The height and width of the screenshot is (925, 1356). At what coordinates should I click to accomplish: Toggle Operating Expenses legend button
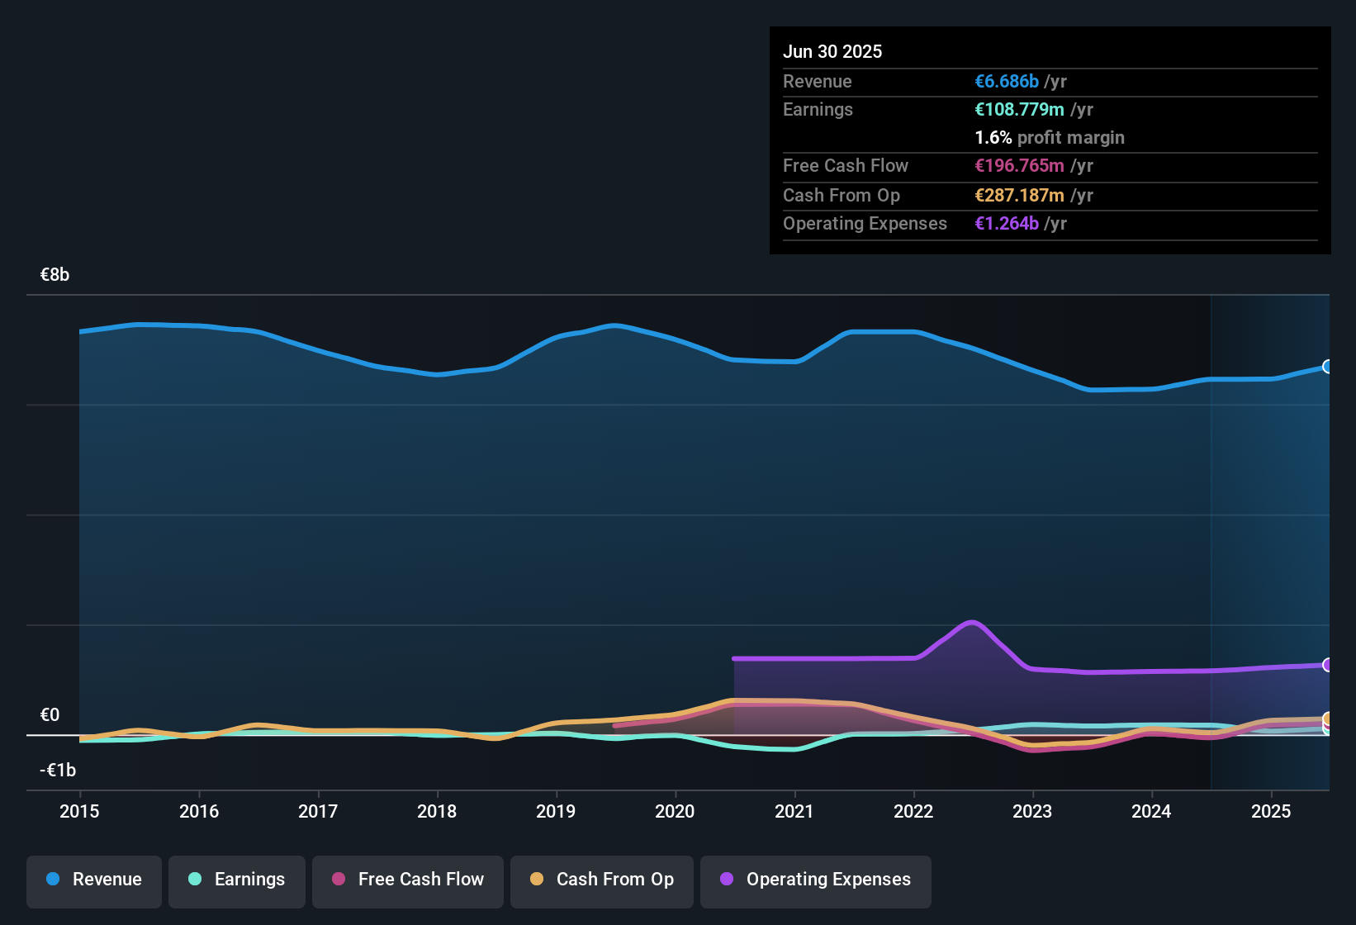816,880
